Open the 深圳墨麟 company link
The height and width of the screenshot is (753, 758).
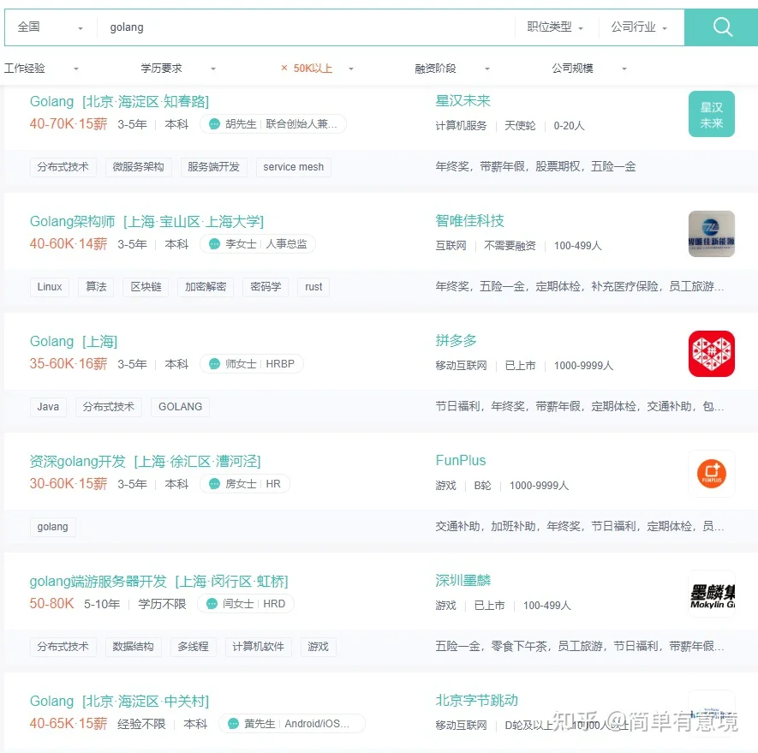pos(463,580)
